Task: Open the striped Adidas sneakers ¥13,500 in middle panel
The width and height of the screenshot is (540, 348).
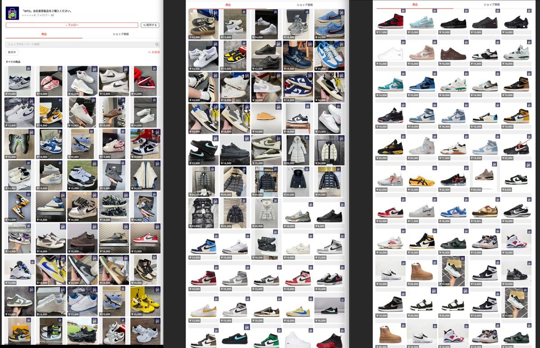Action: point(203,24)
